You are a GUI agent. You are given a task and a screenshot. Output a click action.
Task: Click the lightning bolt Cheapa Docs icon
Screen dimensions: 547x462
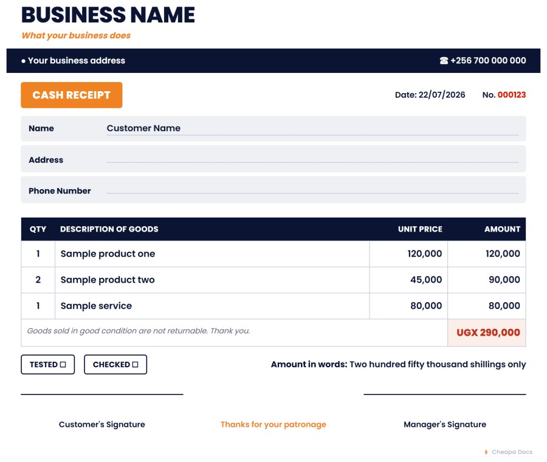pos(486,452)
